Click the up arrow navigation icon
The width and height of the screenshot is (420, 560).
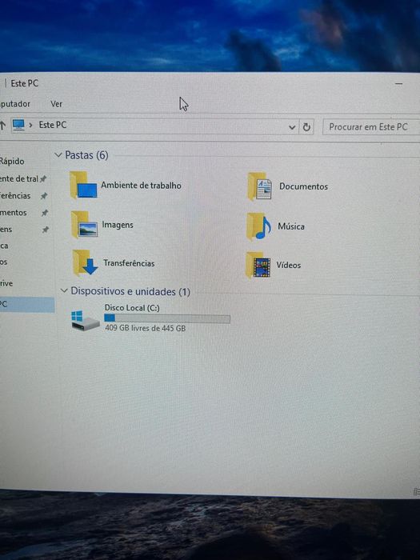click(3, 125)
